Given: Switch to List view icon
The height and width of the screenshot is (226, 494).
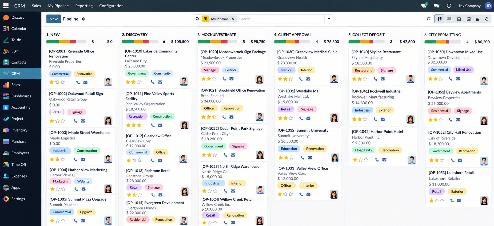Looking at the screenshot, I should click(x=449, y=19).
